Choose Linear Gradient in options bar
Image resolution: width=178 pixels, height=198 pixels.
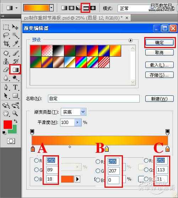click(x=64, y=8)
